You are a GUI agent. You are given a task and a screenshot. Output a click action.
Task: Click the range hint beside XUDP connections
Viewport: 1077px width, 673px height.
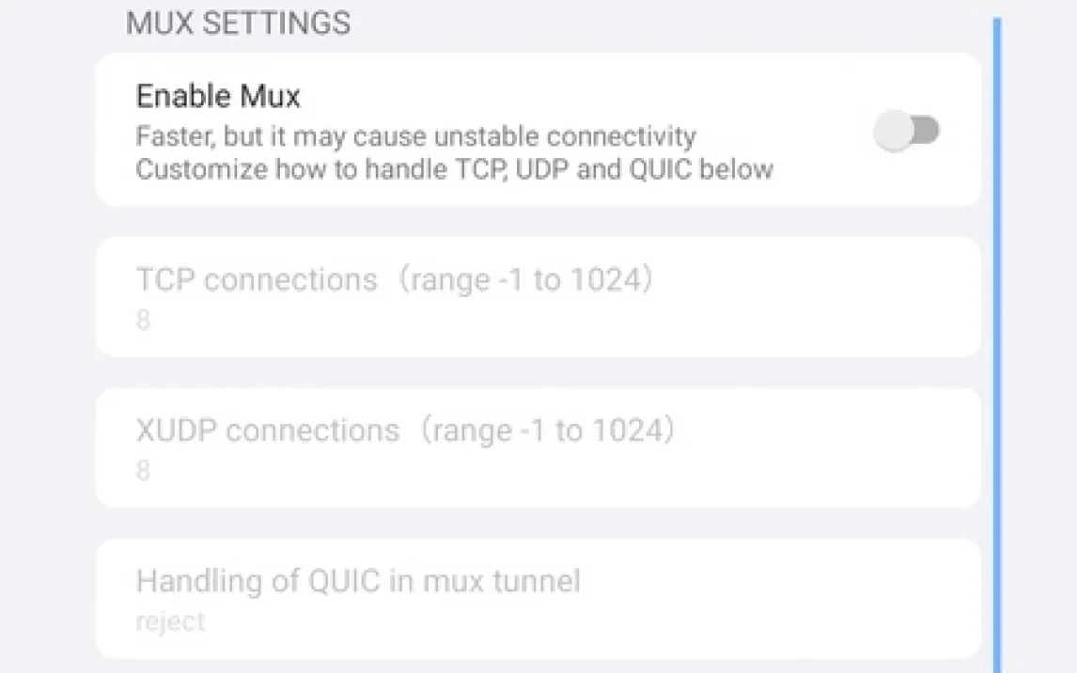click(545, 430)
